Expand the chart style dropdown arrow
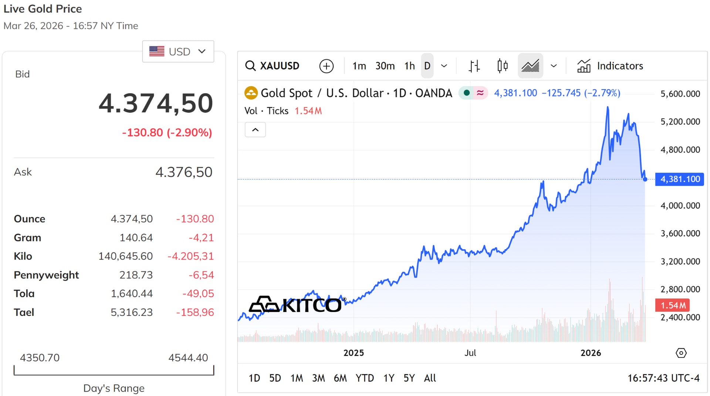Viewport: 710px width, 396px height. click(554, 66)
